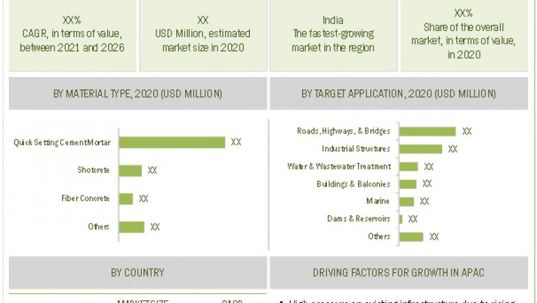Click the CAGR between 2021 and 2026 card
The image size is (537, 303).
tap(72, 34)
